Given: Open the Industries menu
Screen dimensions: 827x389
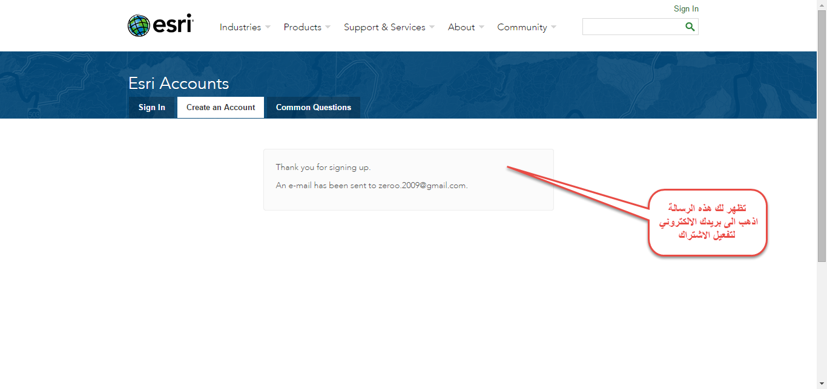Looking at the screenshot, I should 240,27.
